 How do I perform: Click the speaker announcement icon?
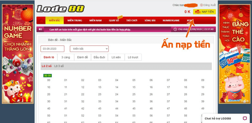click(x=40, y=29)
